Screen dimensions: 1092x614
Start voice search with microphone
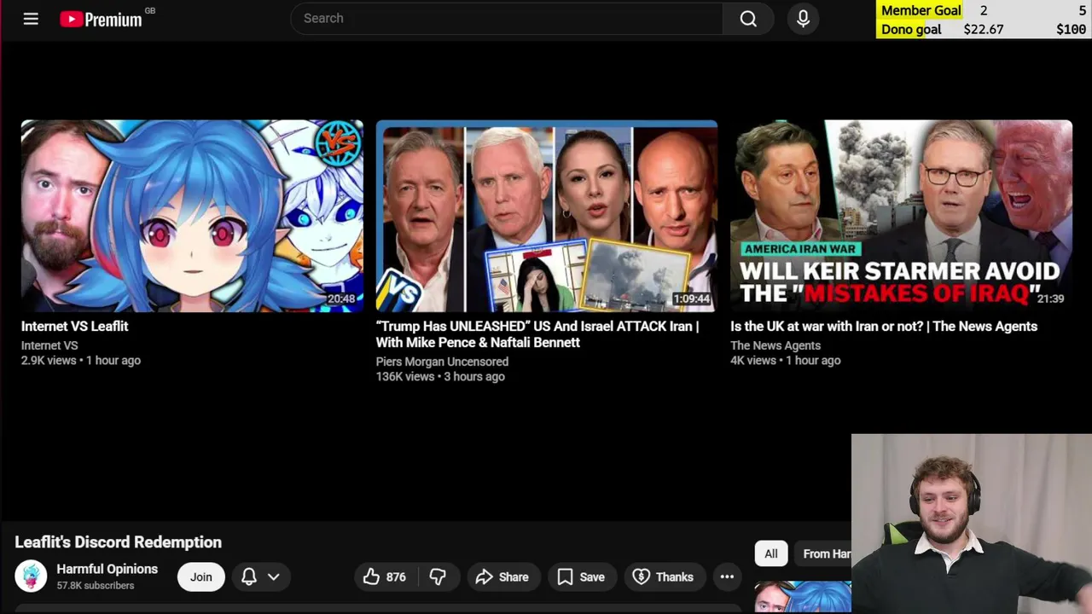[803, 19]
